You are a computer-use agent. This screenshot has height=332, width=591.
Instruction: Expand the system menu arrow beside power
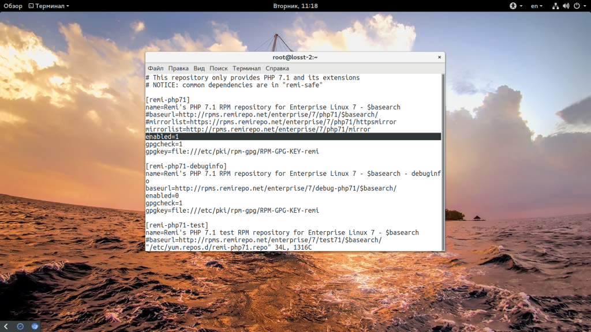click(x=584, y=6)
